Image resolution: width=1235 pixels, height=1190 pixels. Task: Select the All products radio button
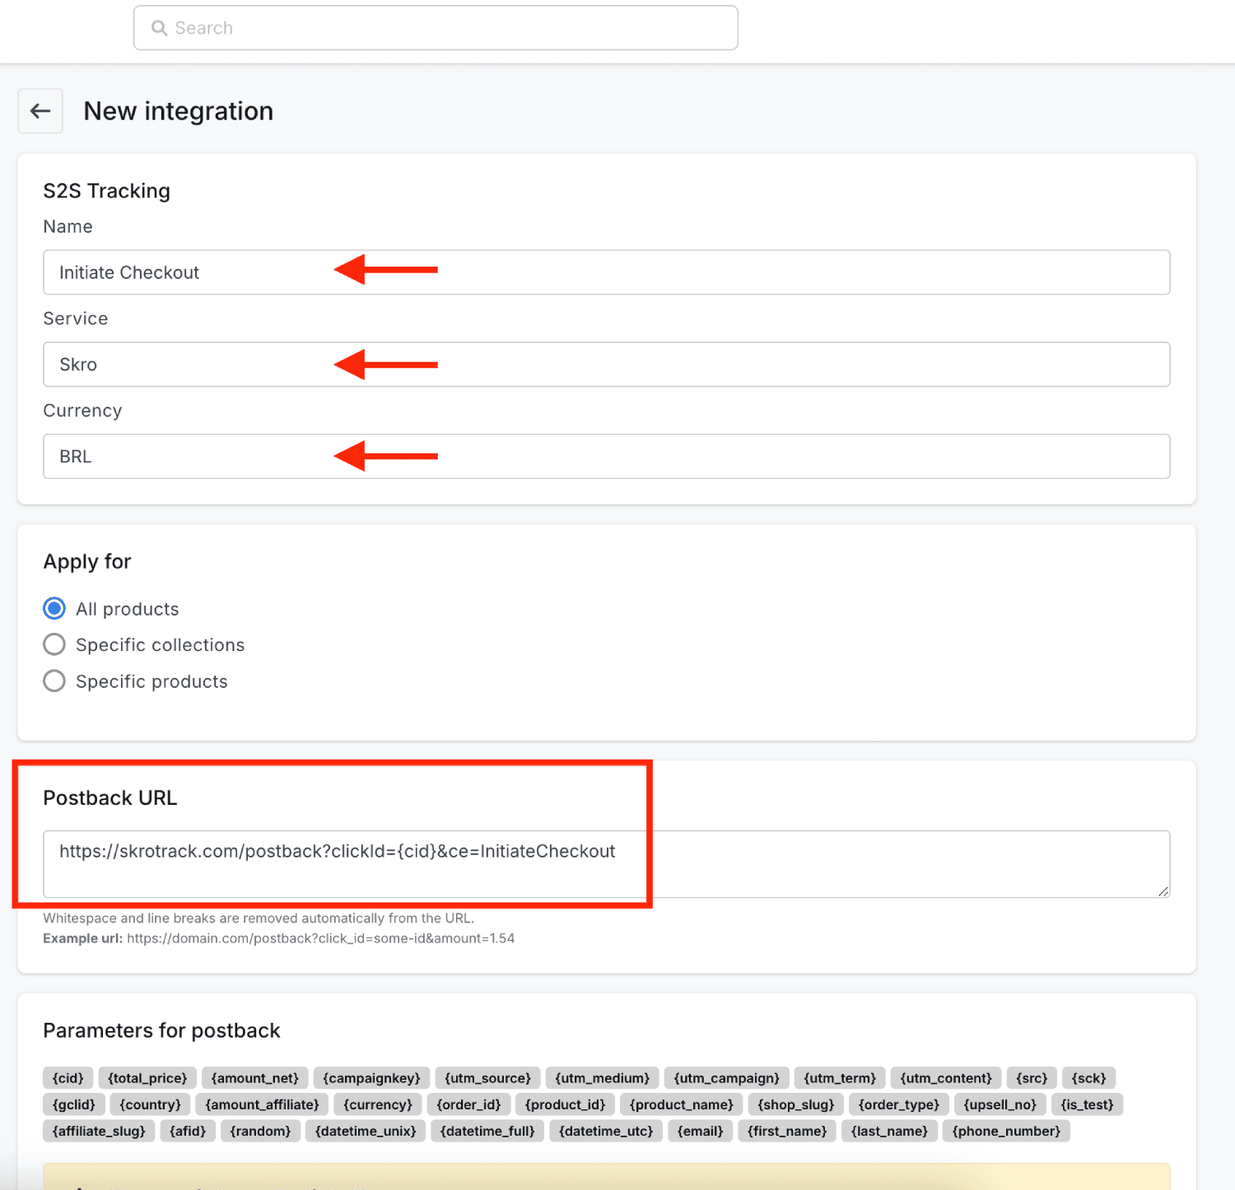(54, 608)
